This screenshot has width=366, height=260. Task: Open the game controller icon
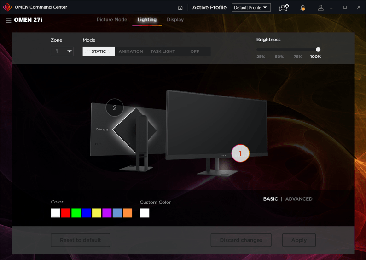point(284,8)
